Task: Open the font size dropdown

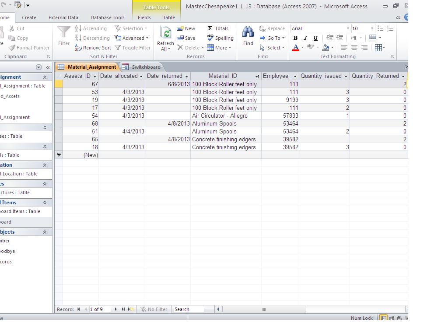Action: (x=372, y=28)
